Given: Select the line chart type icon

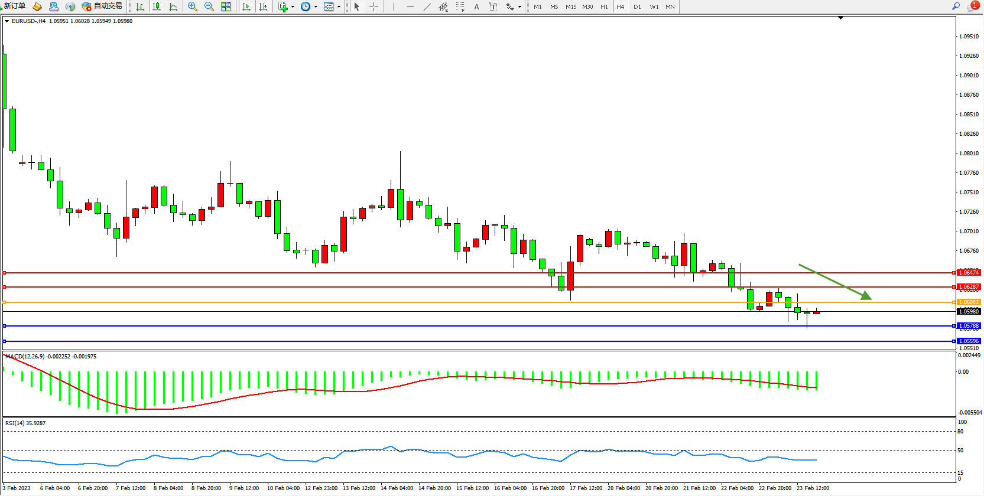Looking at the screenshot, I should (x=173, y=6).
